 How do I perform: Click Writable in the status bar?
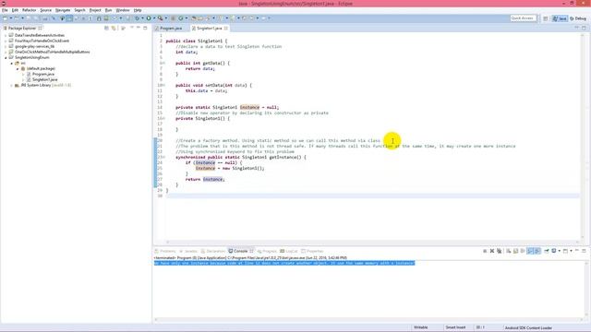point(421,327)
